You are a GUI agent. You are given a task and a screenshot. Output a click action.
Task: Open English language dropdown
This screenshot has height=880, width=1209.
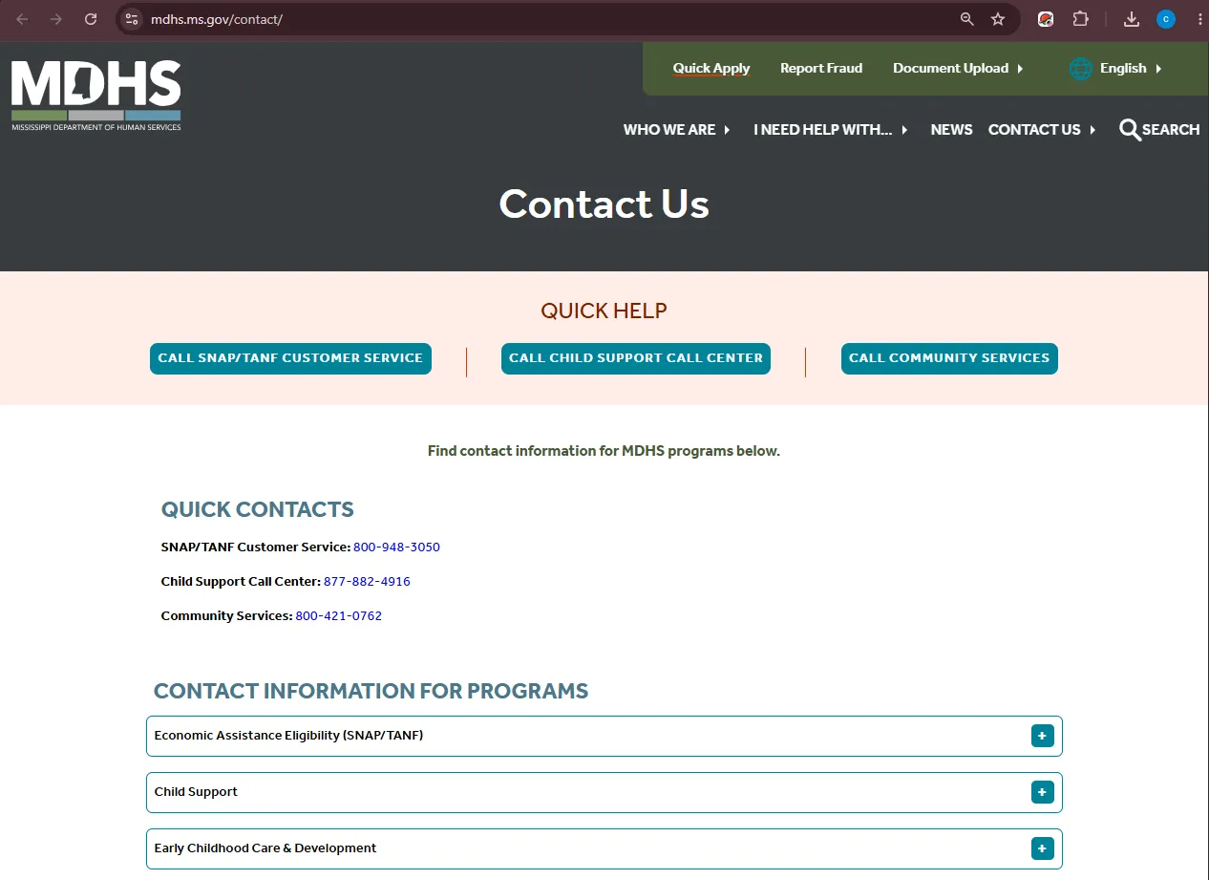(1131, 68)
